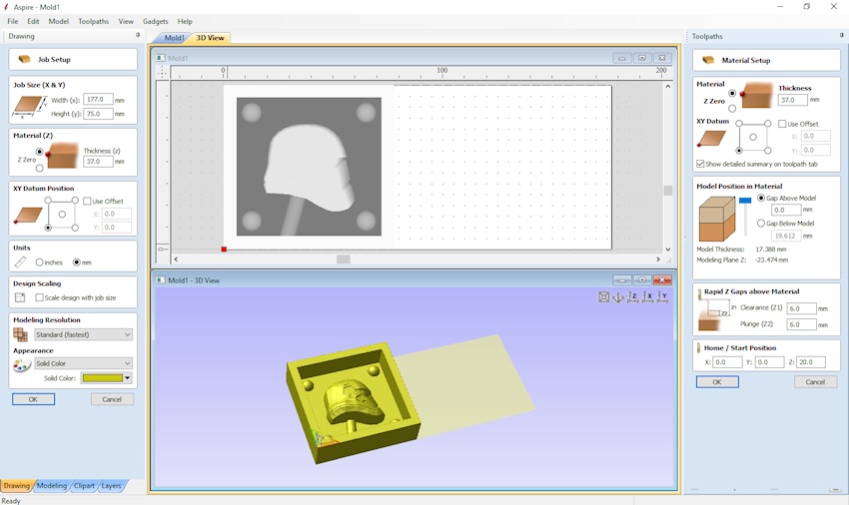Click 2D view vertical scrollbar thumb
Viewport: 849px width, 505px height.
point(667,191)
